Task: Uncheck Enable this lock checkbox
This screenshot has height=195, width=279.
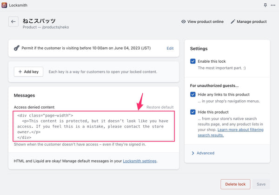Action: [193, 61]
